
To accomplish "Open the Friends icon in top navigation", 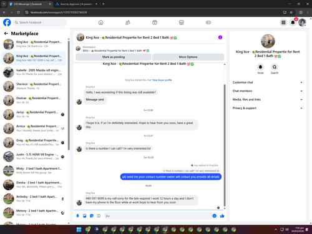I will point(128,22).
